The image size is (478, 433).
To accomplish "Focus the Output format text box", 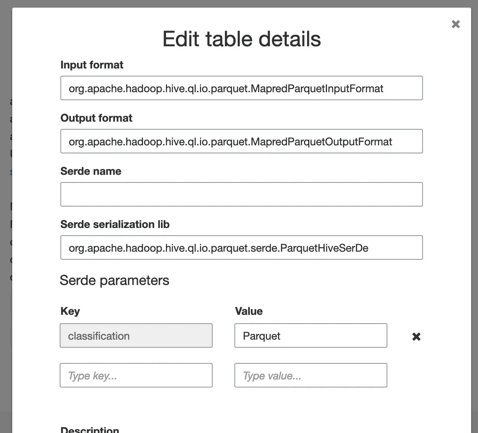I will tap(241, 142).
